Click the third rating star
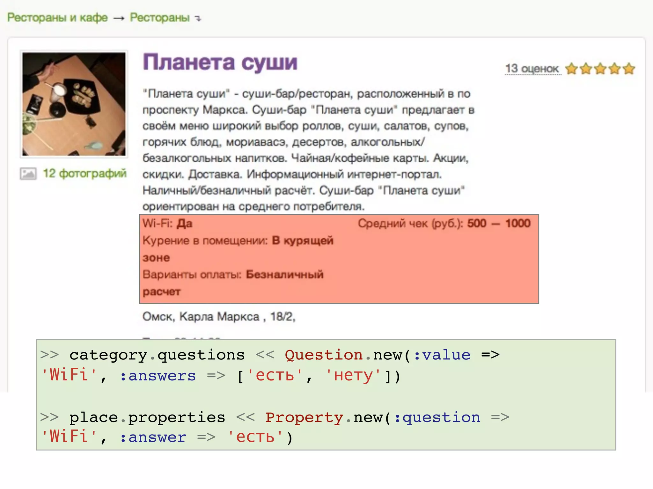653x489 pixels. point(600,68)
